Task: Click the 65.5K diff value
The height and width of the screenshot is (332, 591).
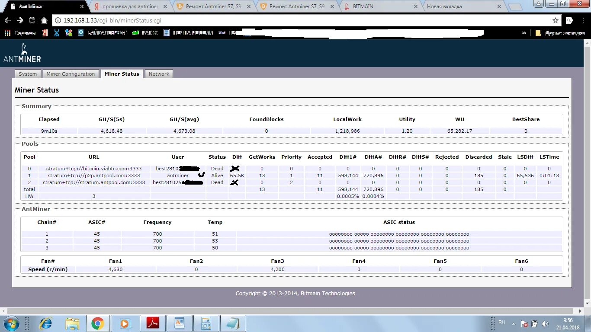Action: (x=237, y=176)
